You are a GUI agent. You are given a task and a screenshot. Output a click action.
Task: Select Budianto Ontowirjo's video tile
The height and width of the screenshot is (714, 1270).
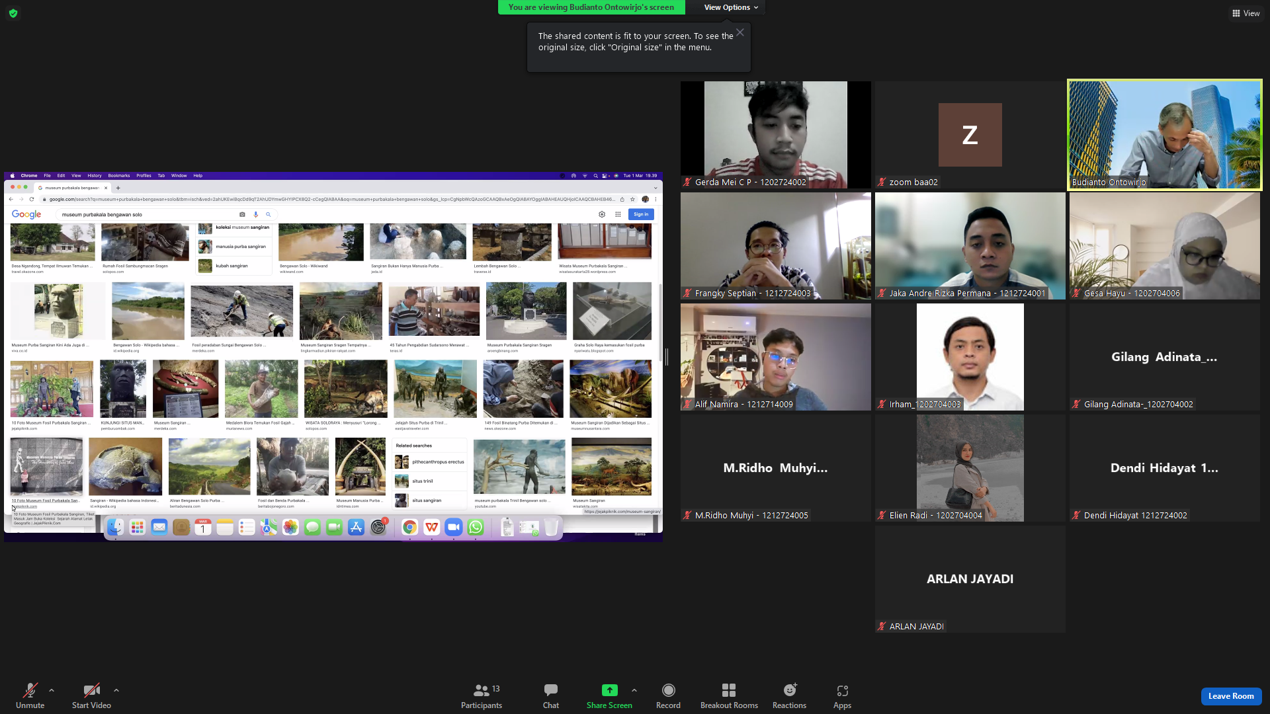pyautogui.click(x=1165, y=135)
